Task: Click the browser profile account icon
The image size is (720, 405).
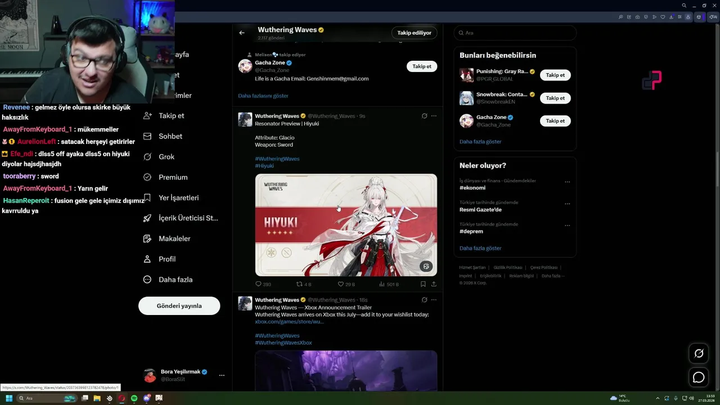Action: (688, 17)
